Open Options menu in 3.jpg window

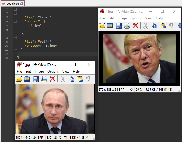pos(53,72)
